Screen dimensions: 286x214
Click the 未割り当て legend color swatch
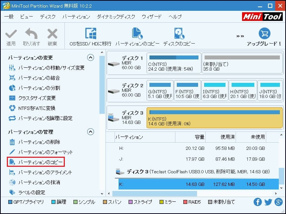tap(210, 202)
